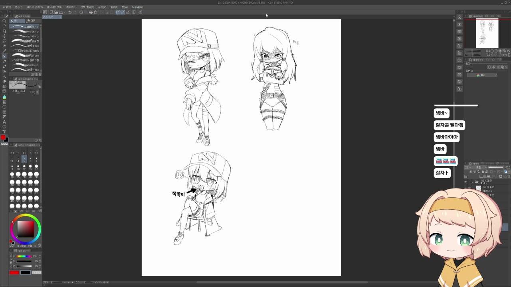Viewport: 511px width, 287px height.
Task: Click the Navigator canvas thumbnail
Action: click(487, 33)
